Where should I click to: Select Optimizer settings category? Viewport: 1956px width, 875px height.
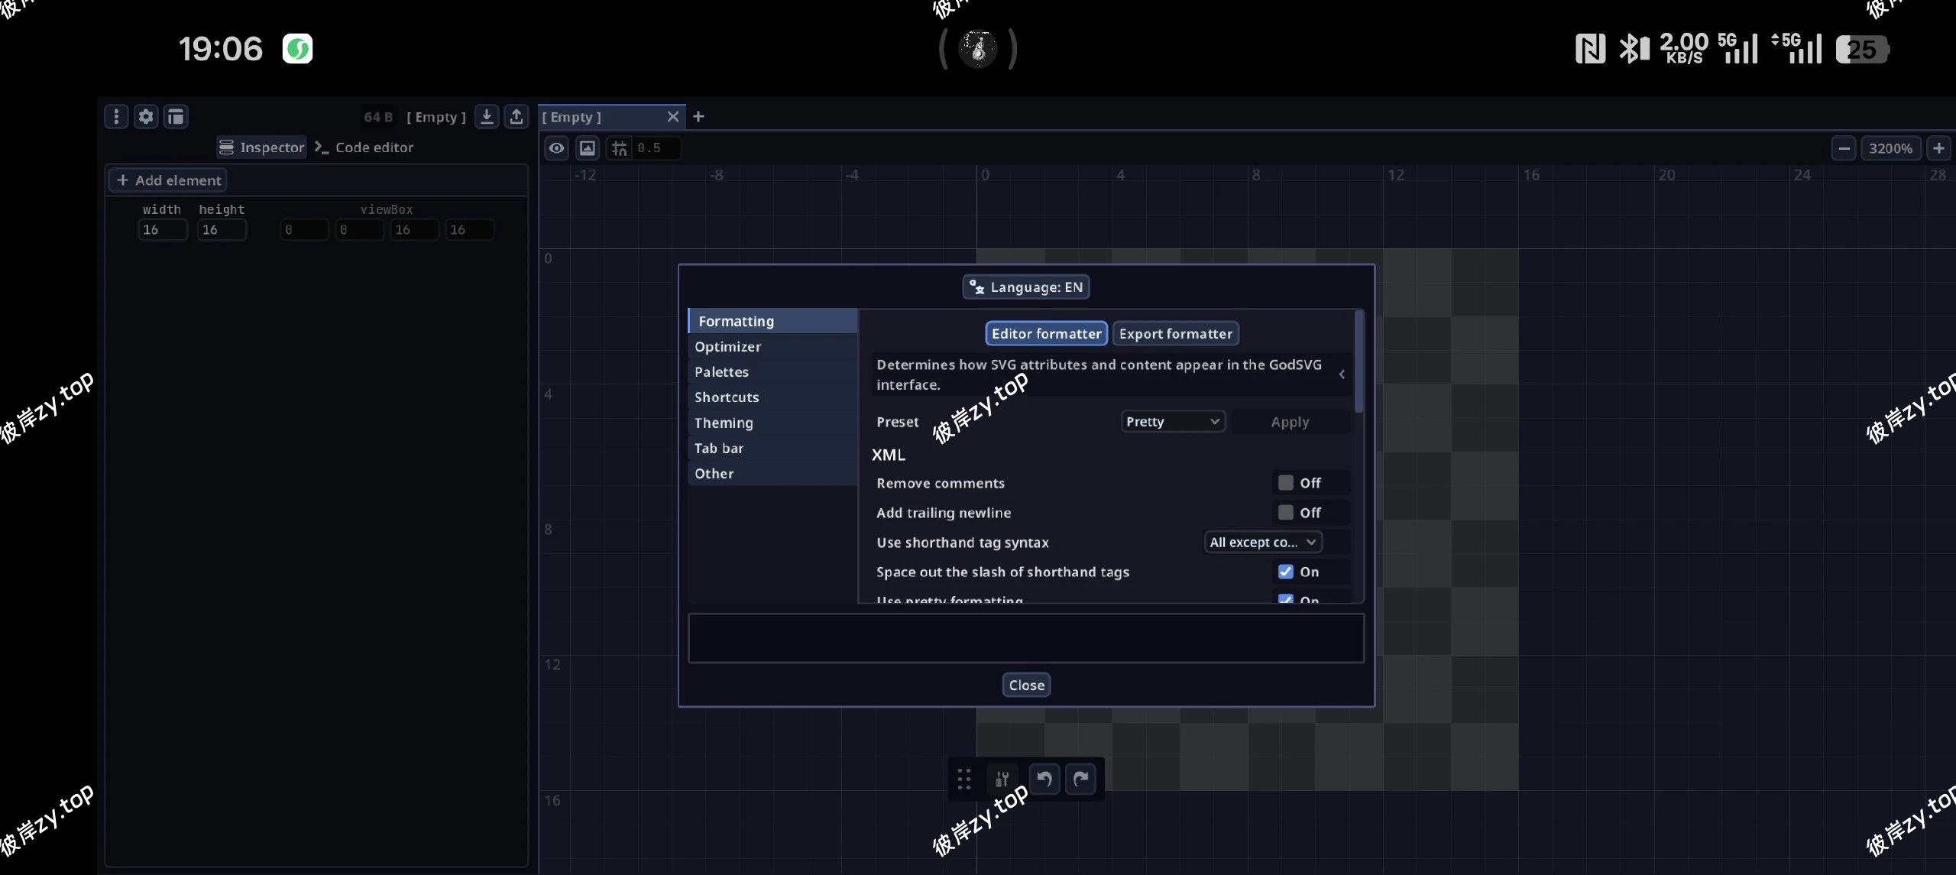tap(727, 347)
